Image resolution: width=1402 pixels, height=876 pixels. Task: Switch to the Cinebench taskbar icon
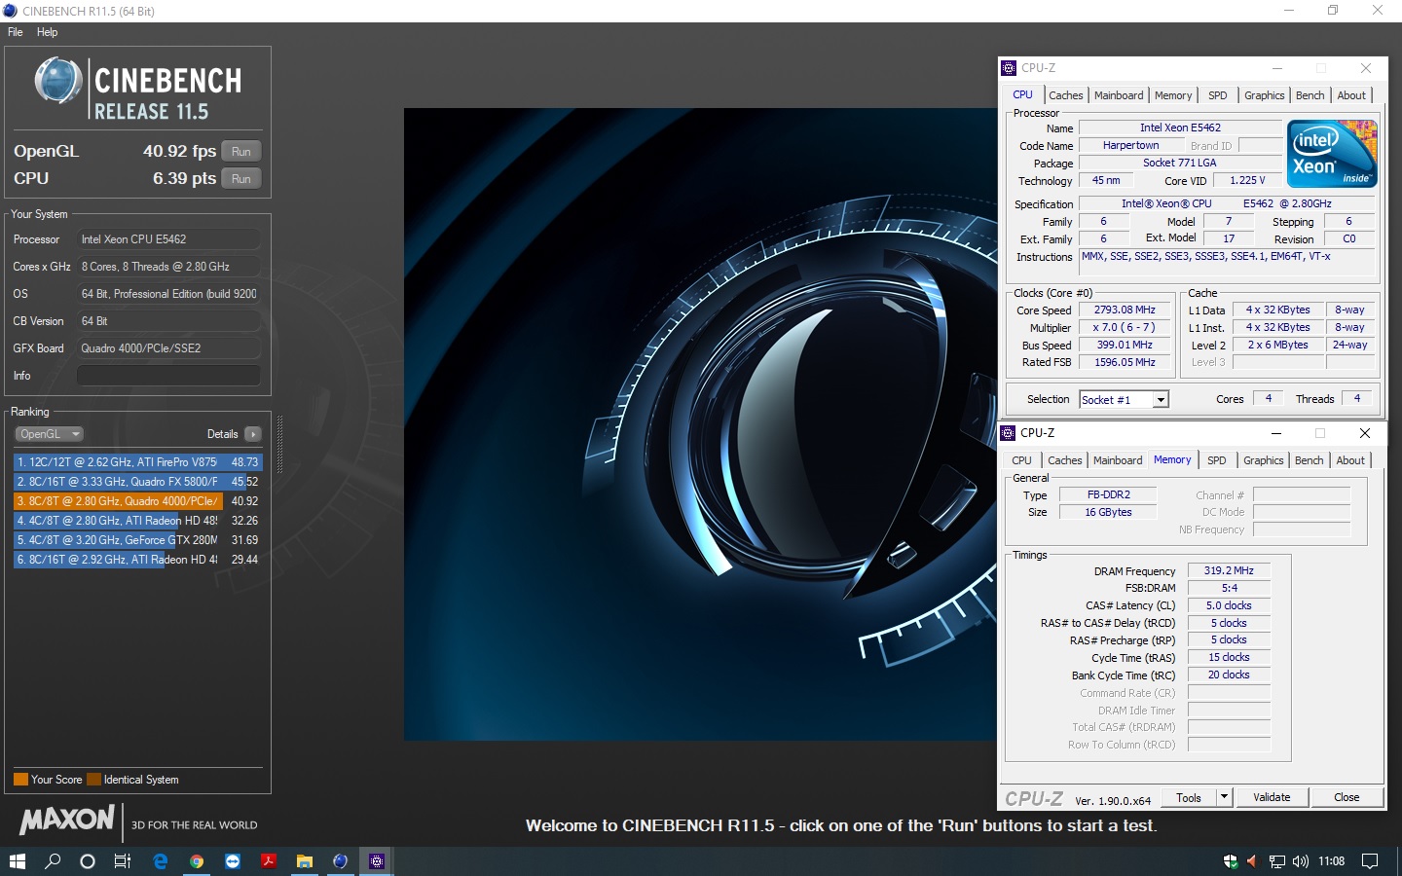point(340,861)
